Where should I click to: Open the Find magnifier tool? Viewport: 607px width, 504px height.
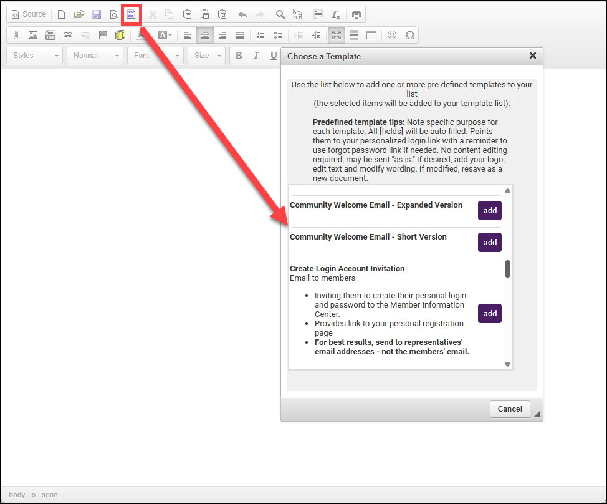[280, 14]
